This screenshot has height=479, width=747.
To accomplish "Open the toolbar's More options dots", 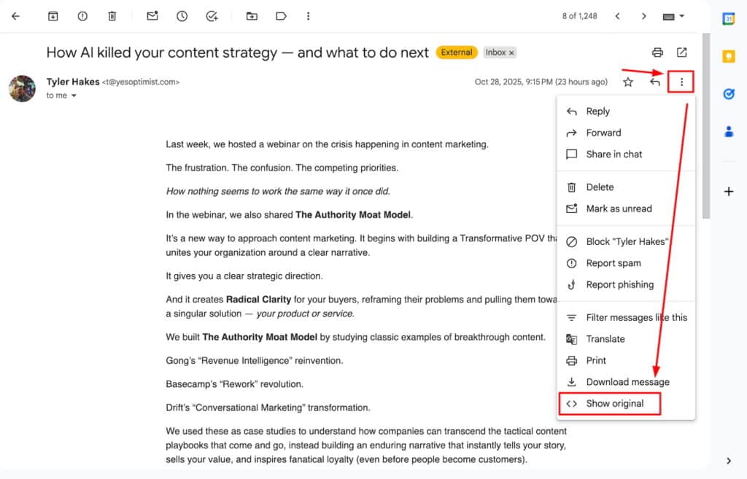I will [309, 16].
